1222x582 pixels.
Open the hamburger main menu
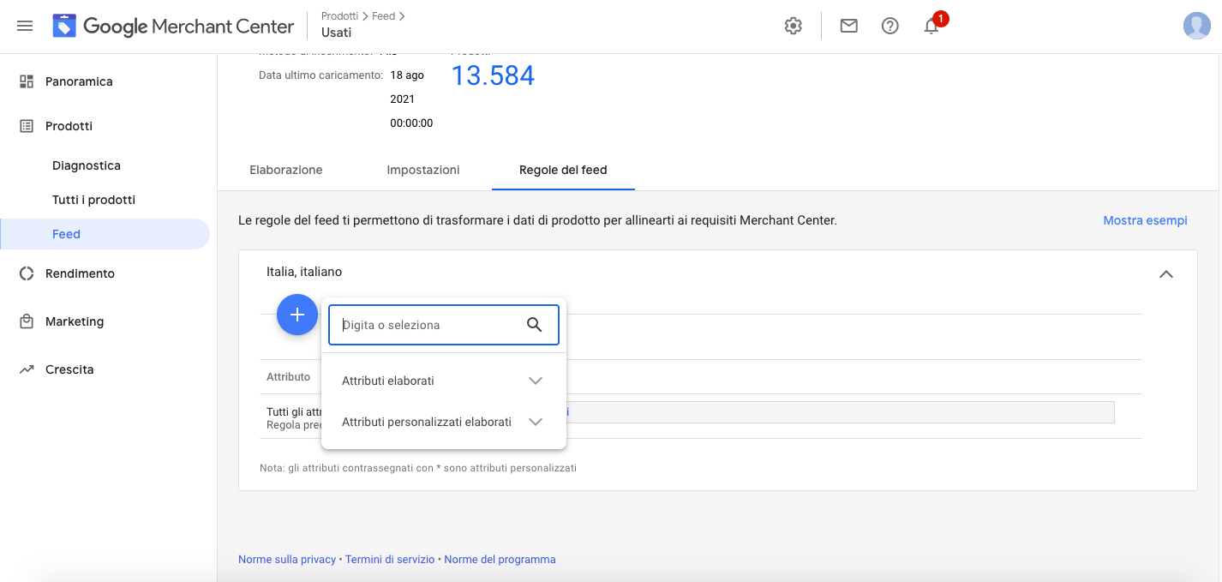tap(25, 27)
